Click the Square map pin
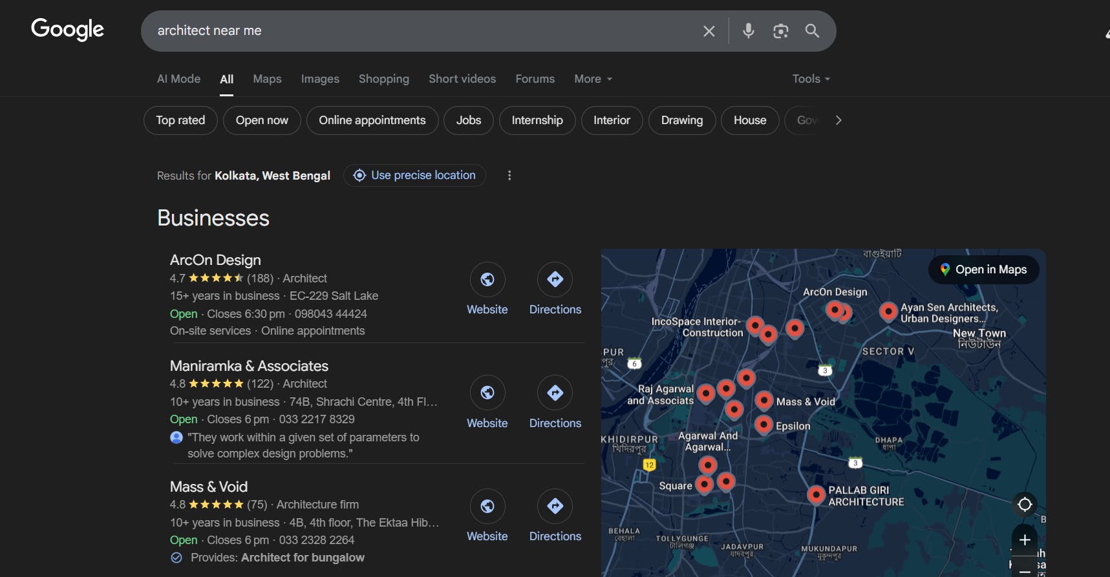1110x577 pixels. 705,485
